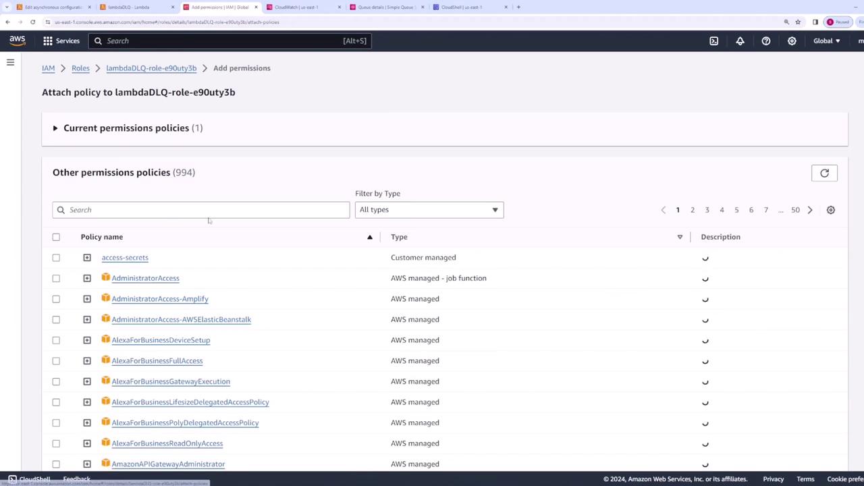Click the policy search field
Viewport: 864px width, 486px height.
tap(201, 210)
